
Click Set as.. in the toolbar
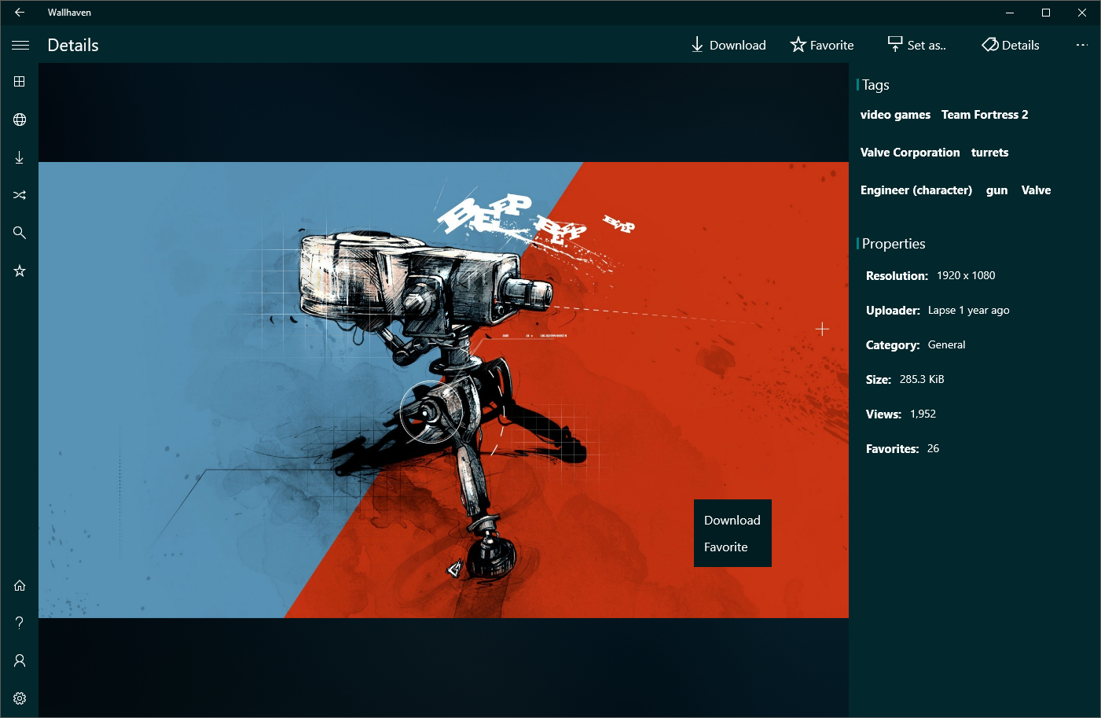coord(916,45)
